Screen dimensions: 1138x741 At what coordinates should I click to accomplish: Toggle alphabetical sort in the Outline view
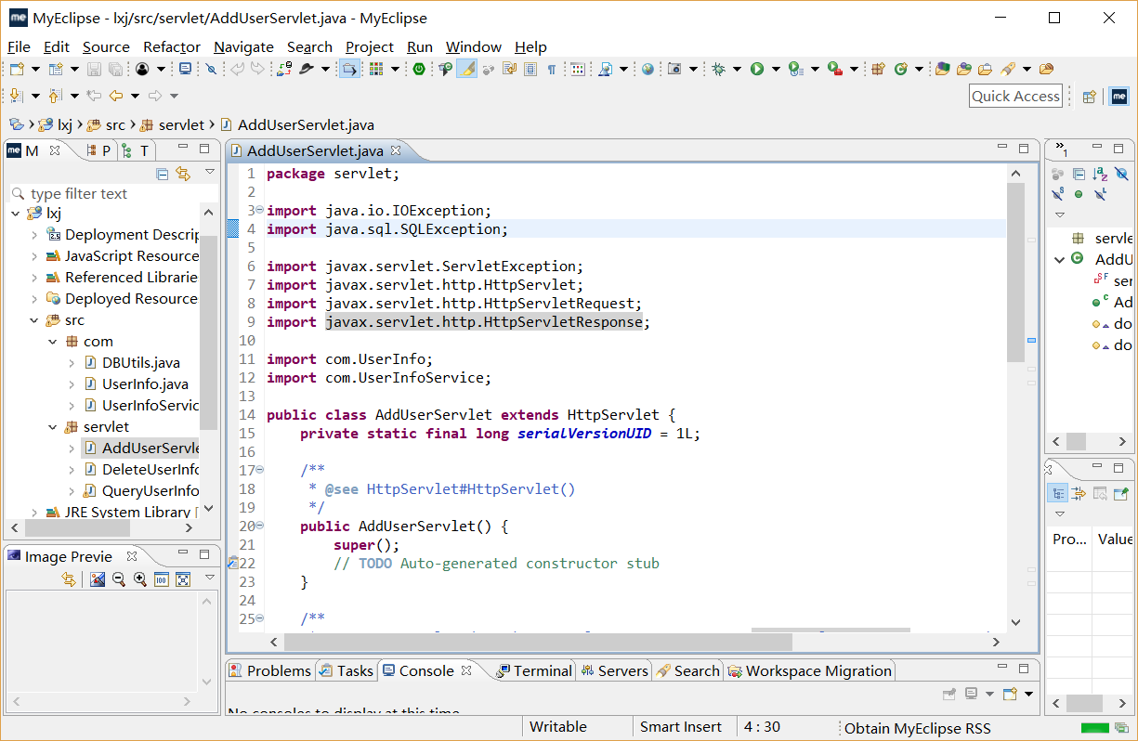pos(1100,175)
